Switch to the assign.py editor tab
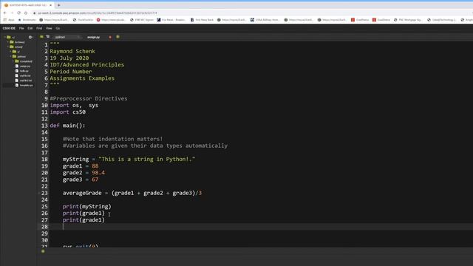The image size is (473, 266). coord(94,37)
